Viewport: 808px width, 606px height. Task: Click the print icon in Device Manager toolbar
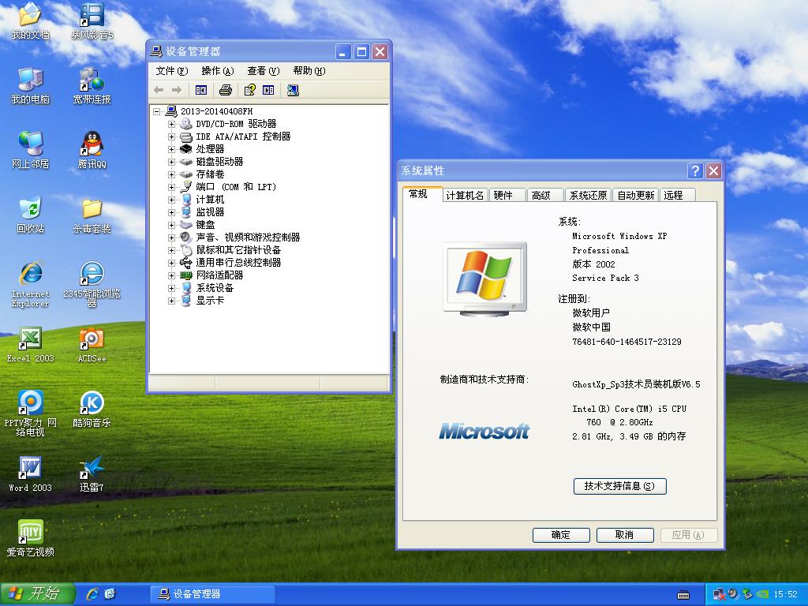225,90
